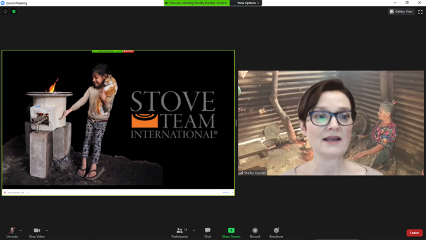Expand the participants options arrow
The width and height of the screenshot is (426, 240).
coord(193,231)
